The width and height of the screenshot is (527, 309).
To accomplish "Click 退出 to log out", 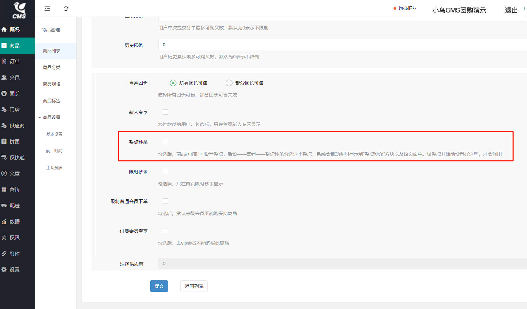I will point(511,10).
